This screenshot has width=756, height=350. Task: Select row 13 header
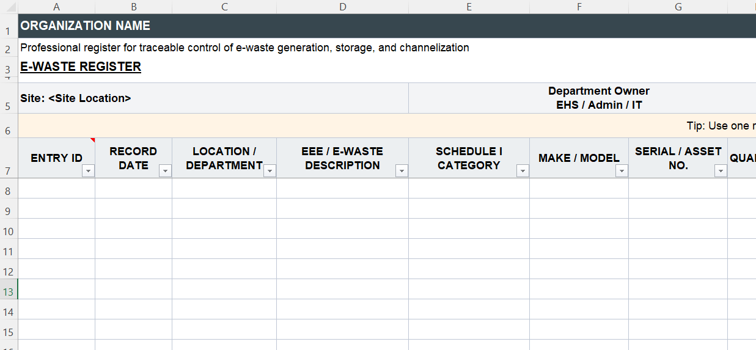pos(9,292)
